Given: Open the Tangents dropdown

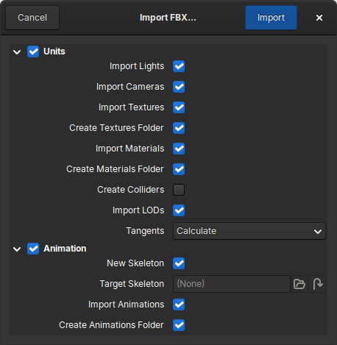Looking at the screenshot, I should pyautogui.click(x=249, y=231).
